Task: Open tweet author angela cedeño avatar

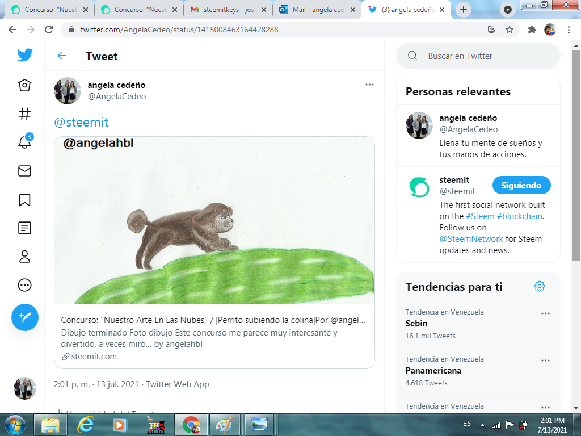Action: click(68, 91)
